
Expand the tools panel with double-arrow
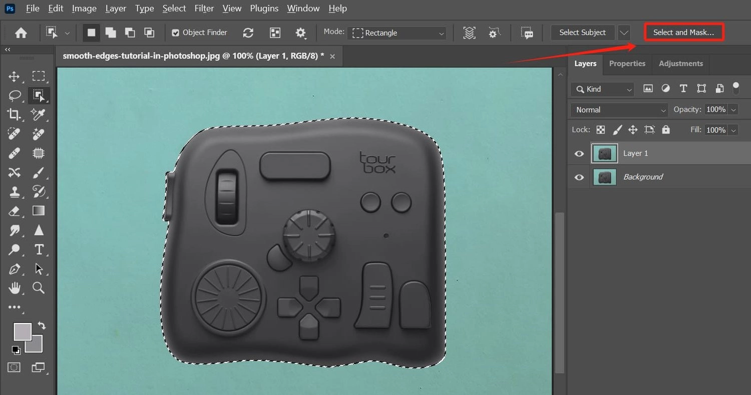[8, 49]
